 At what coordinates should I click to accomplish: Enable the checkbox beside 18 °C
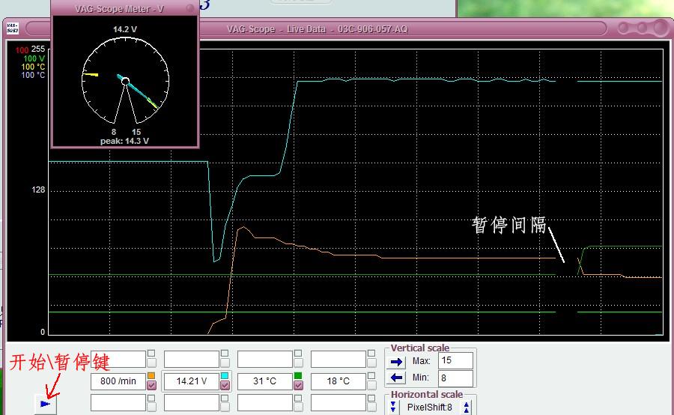tap(371, 385)
